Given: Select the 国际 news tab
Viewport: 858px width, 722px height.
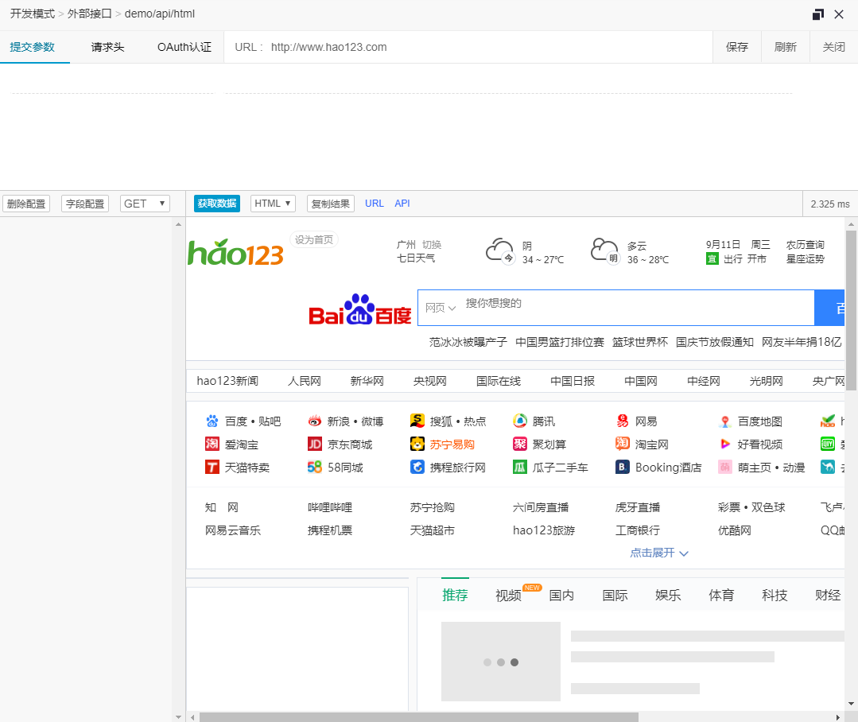Looking at the screenshot, I should pos(615,595).
